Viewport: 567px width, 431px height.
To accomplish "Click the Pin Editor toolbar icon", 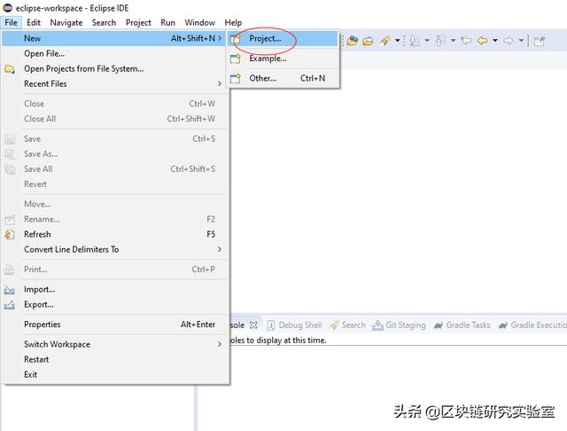I will click(x=540, y=42).
